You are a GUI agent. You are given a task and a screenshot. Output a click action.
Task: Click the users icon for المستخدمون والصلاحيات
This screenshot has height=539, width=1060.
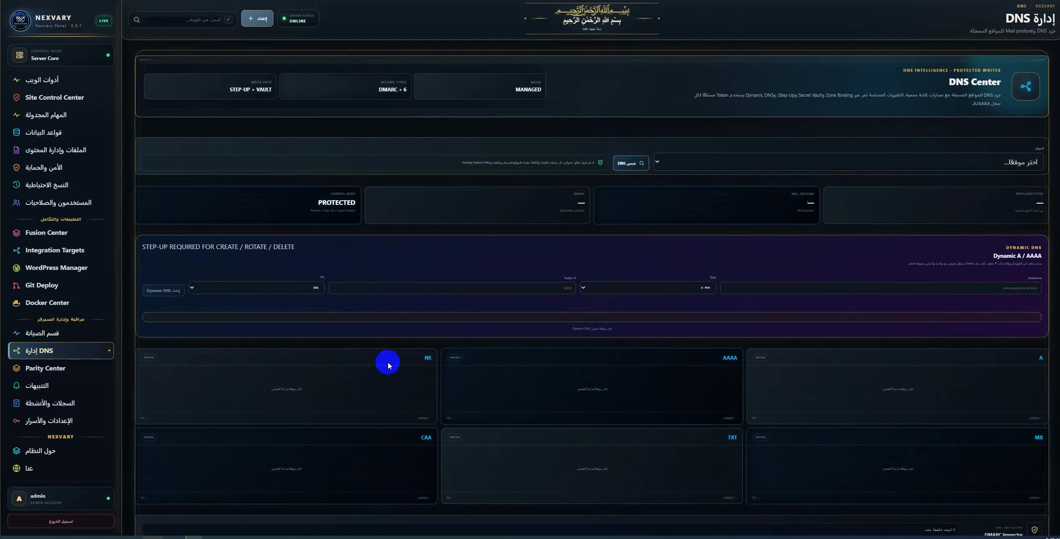click(x=17, y=202)
